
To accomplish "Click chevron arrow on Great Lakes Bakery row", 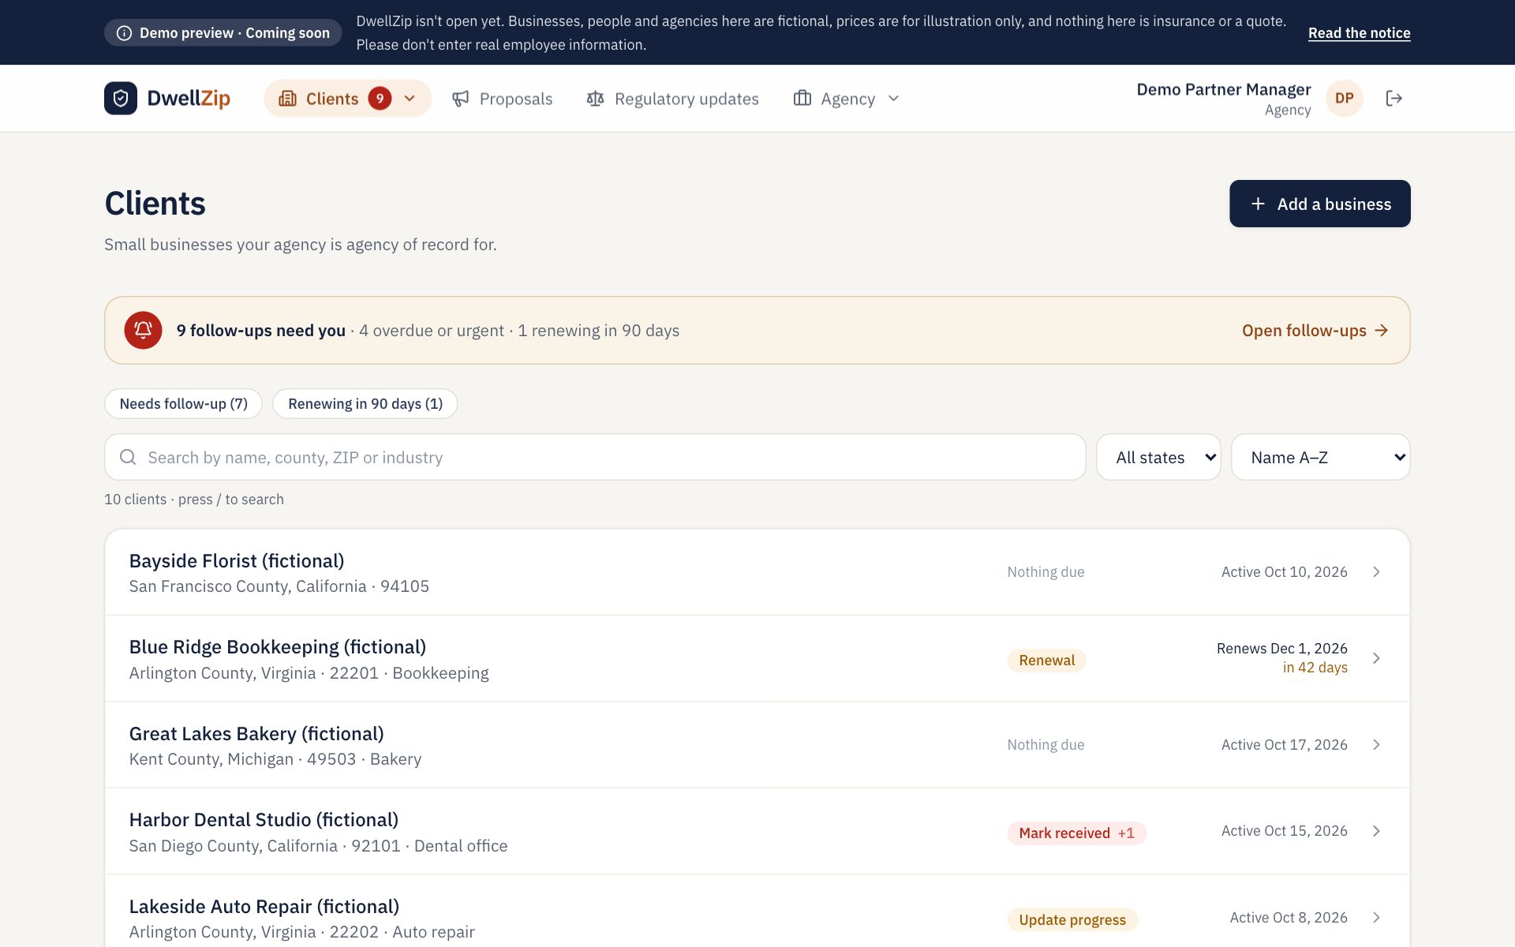I will click(1376, 745).
